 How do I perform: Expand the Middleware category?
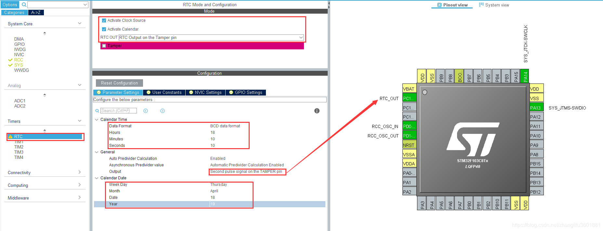tap(80, 198)
